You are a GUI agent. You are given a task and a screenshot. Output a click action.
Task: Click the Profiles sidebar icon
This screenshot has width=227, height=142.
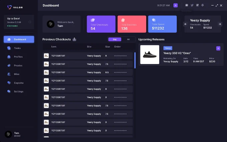[x=9, y=57]
